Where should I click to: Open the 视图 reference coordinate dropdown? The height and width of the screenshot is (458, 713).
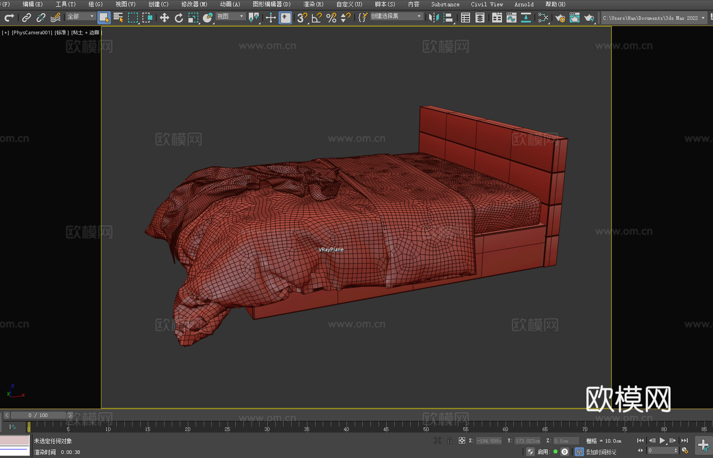tap(230, 16)
